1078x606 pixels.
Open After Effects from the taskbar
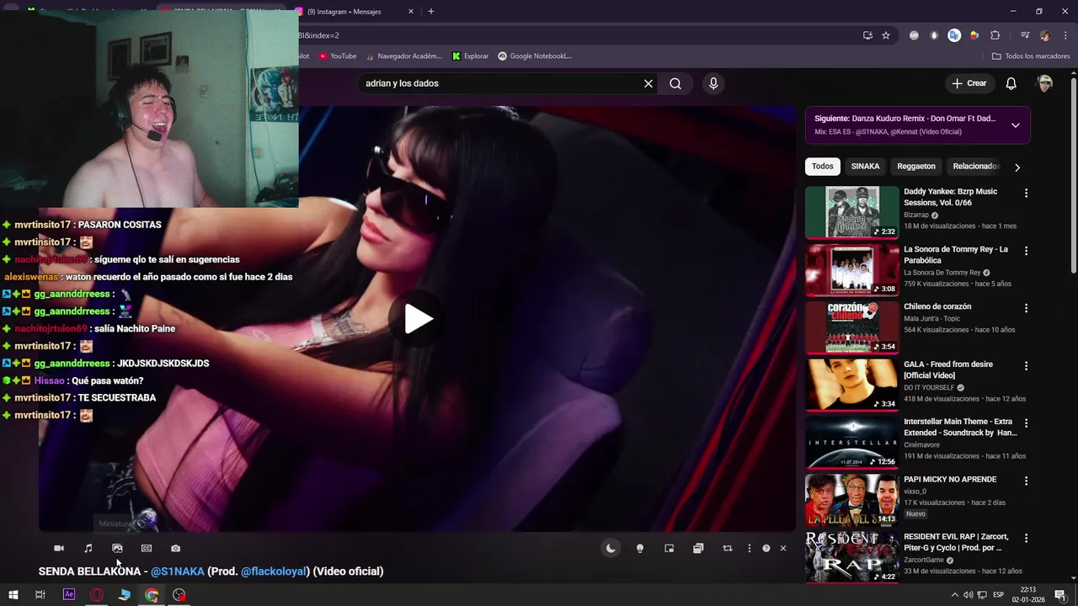tap(69, 595)
